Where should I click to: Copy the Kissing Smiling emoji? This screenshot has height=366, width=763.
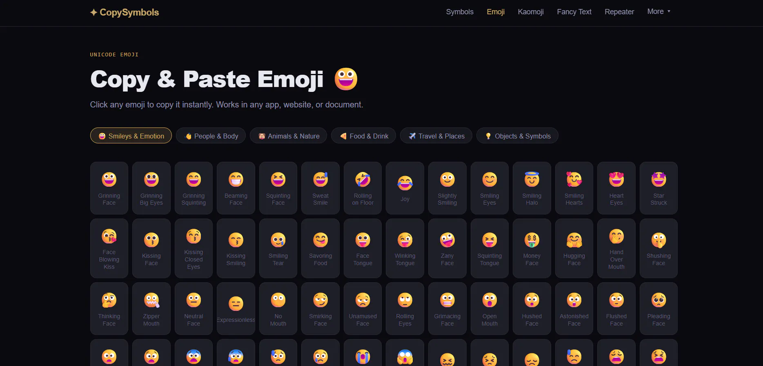coord(236,248)
